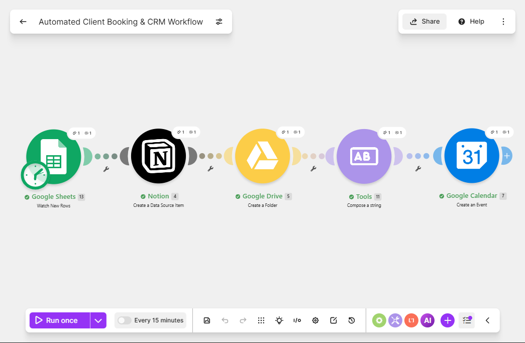Open scenario inputs and outputs icon
Screen dimensions: 525x343
click(x=297, y=320)
